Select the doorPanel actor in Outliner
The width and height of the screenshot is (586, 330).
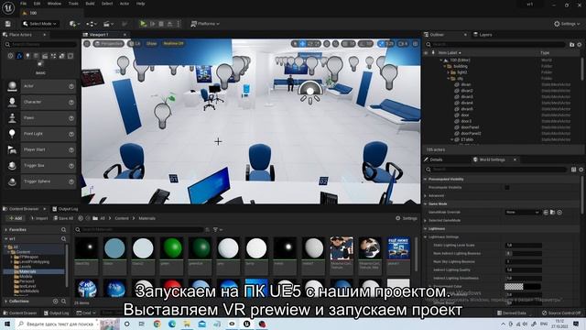pyautogui.click(x=470, y=127)
